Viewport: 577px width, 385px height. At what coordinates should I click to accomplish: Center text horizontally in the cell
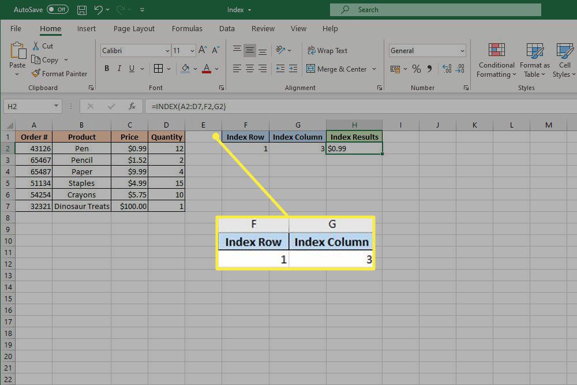(250, 69)
